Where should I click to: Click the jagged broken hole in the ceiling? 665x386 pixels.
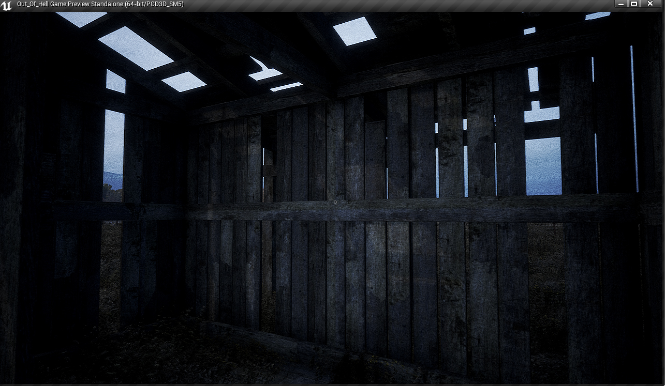click(264, 71)
